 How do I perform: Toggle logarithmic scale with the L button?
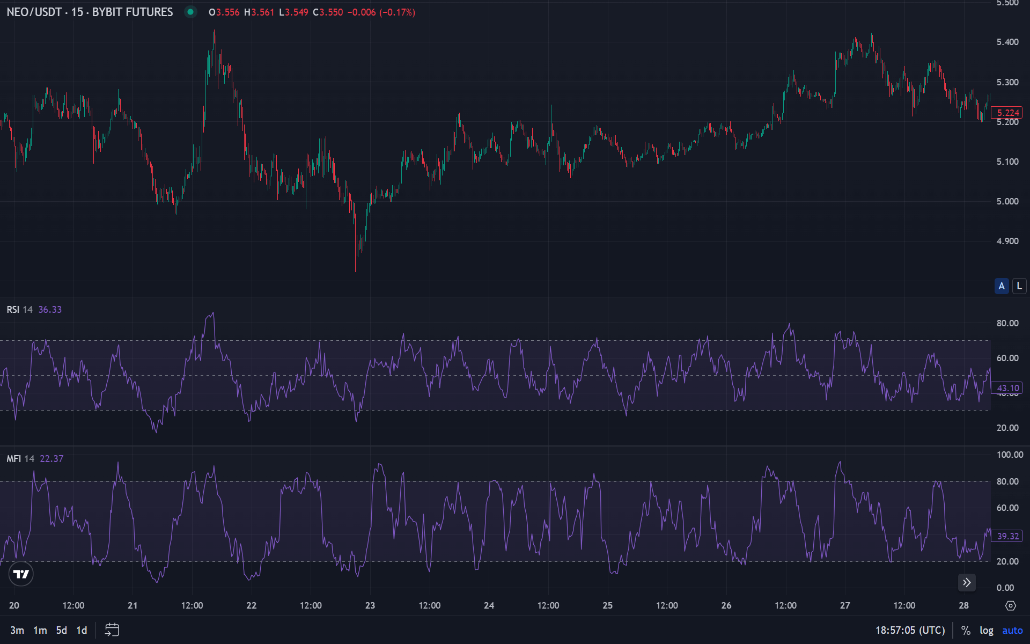1018,286
